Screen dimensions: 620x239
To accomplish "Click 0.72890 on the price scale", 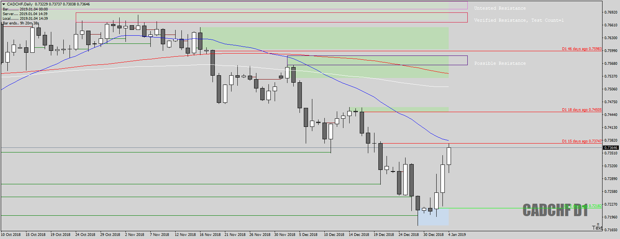I will pos(611,179).
